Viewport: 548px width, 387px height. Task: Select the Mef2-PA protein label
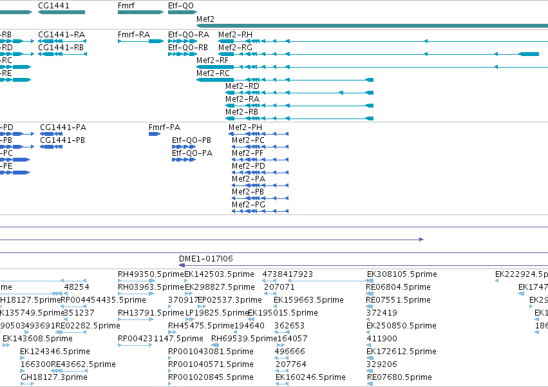click(x=249, y=180)
